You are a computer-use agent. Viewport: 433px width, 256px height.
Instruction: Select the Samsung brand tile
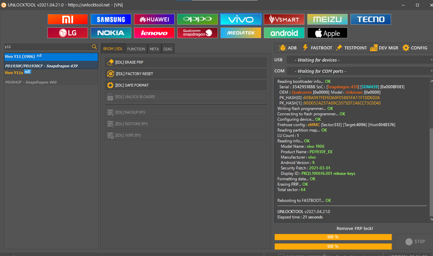(111, 19)
